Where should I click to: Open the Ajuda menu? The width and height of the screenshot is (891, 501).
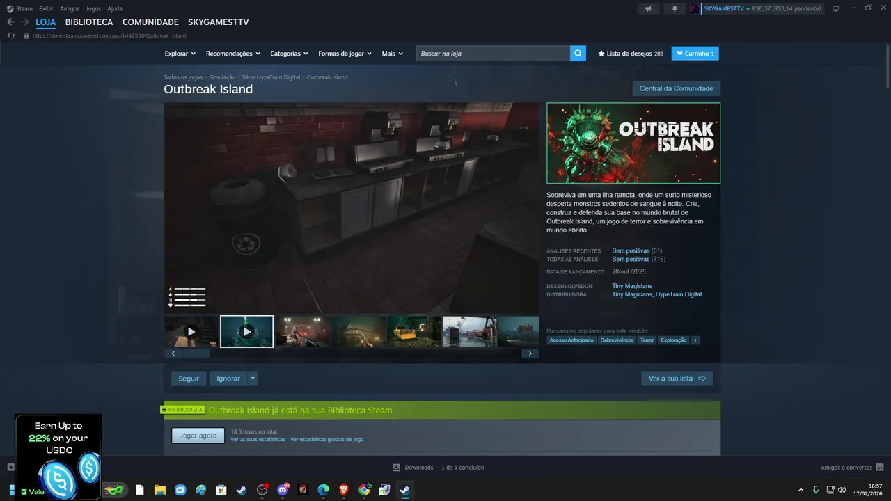115,8
